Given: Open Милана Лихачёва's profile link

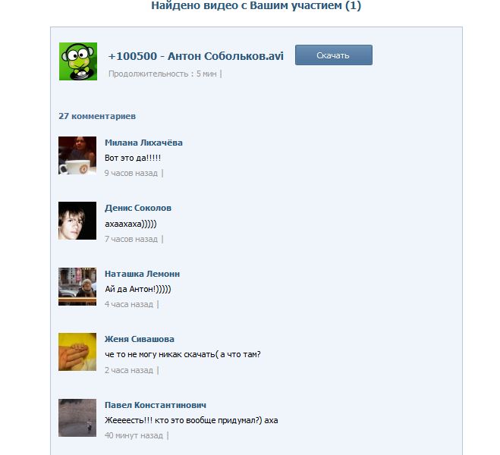Looking at the screenshot, I should coord(143,143).
